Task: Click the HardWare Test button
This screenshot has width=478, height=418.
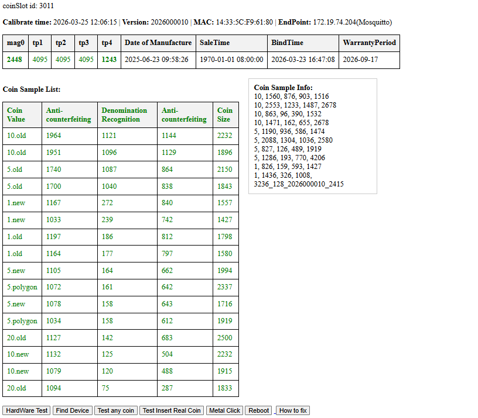Action: click(x=26, y=410)
